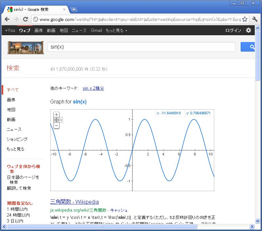Open the settings gear in Google bar
The image size is (262, 231).
[249, 30]
